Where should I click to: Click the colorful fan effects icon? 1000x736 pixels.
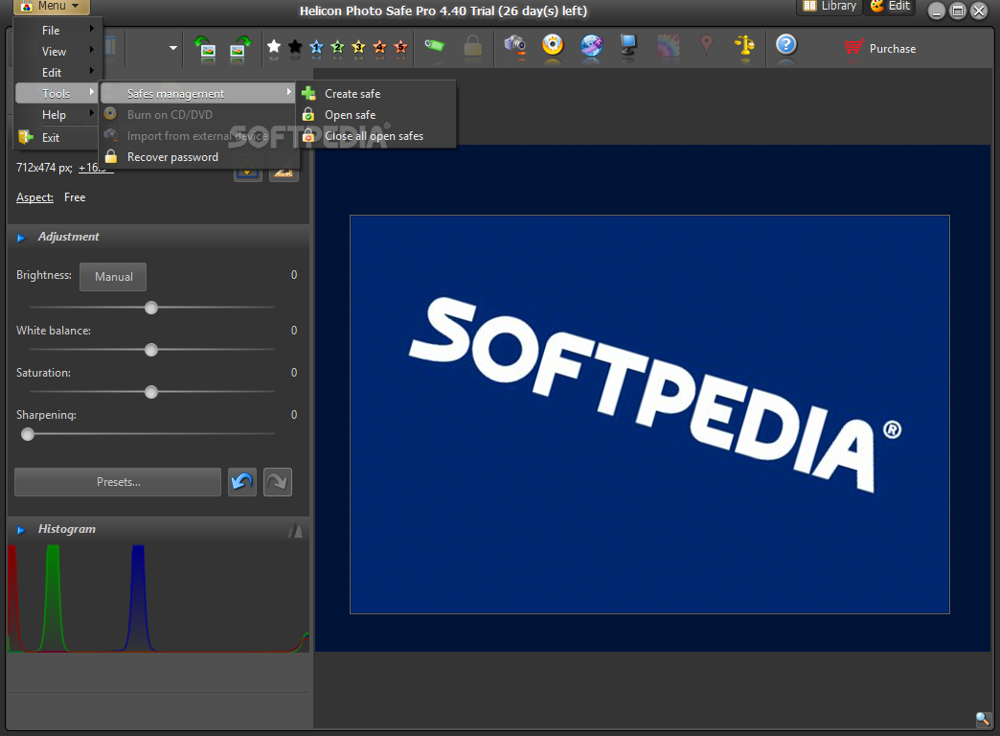668,46
